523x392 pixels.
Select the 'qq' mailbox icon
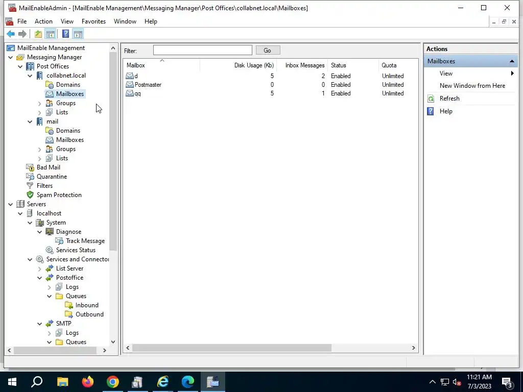coord(129,93)
